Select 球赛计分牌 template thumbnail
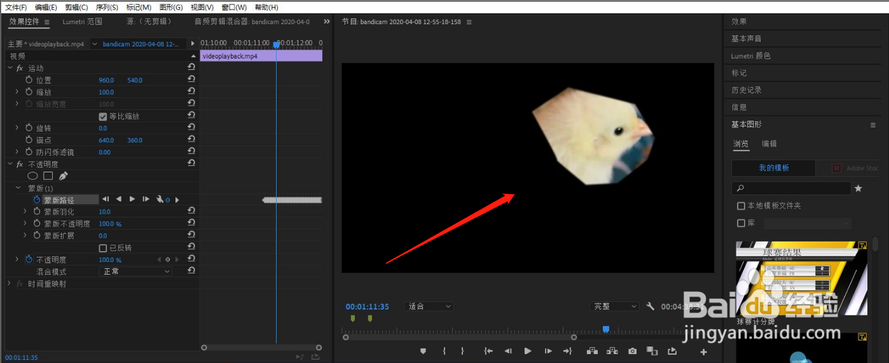 [802, 278]
